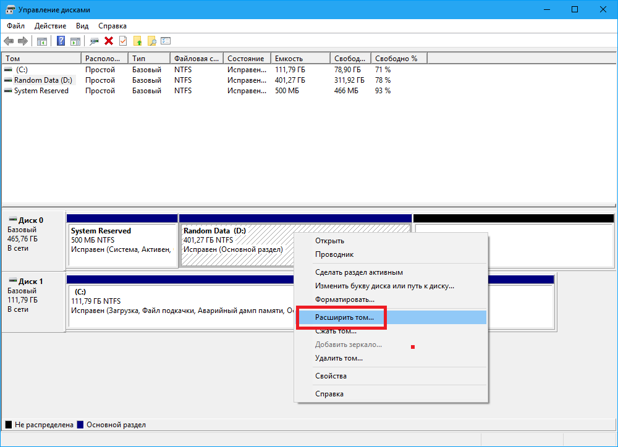Sort by the Свобод... column header
Screen dimensions: 618x447
(x=351, y=58)
